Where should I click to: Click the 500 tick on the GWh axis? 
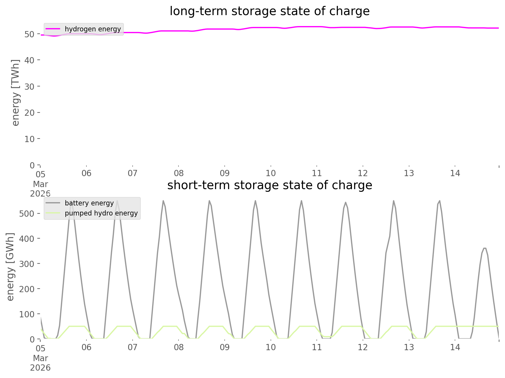coord(27,213)
